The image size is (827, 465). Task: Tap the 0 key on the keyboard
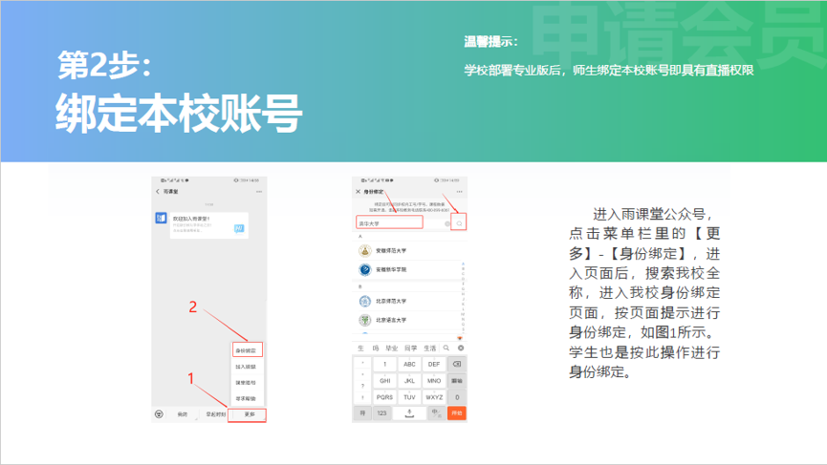457,397
